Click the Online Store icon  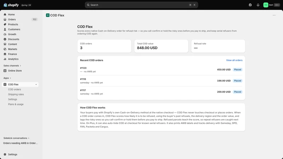click(x=5, y=71)
